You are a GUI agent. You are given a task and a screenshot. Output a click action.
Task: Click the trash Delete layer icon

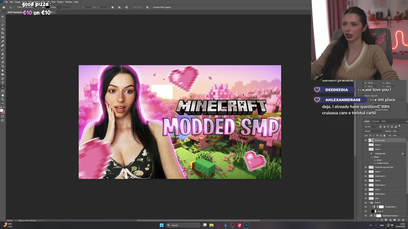pos(403,220)
